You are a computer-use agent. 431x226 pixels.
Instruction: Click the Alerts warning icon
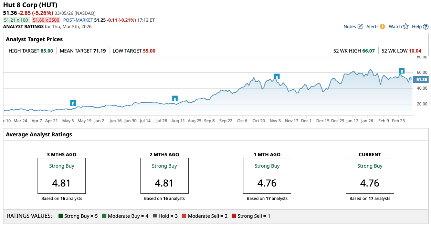pos(382,26)
